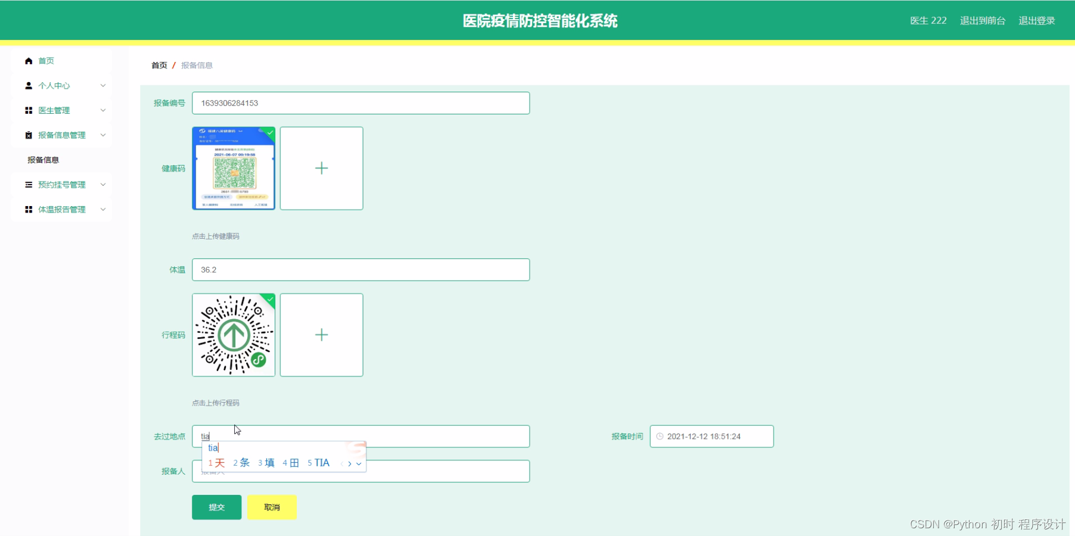This screenshot has width=1075, height=536.
Task: Click the uploaded 行程码 thumbnail
Action: click(234, 335)
